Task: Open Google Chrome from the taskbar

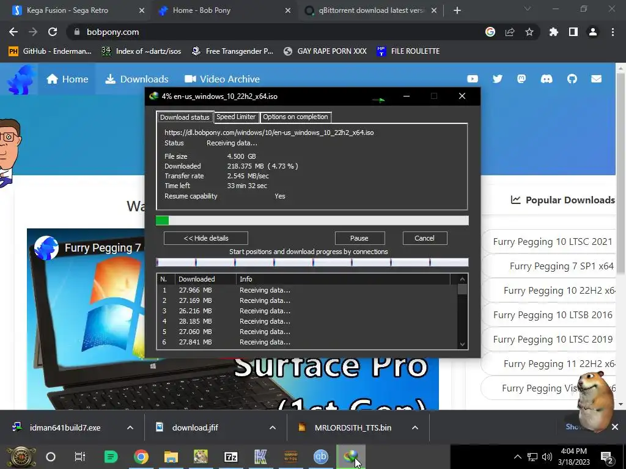Action: (x=141, y=457)
